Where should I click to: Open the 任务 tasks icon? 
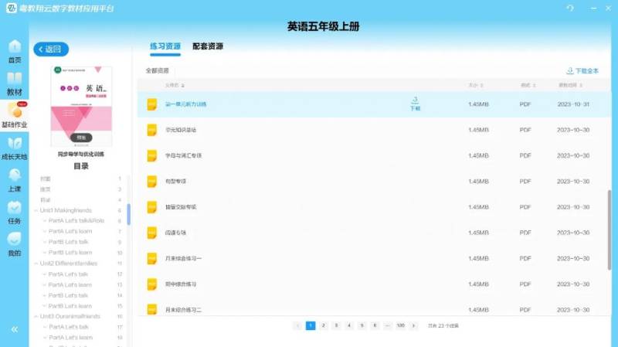[14, 212]
